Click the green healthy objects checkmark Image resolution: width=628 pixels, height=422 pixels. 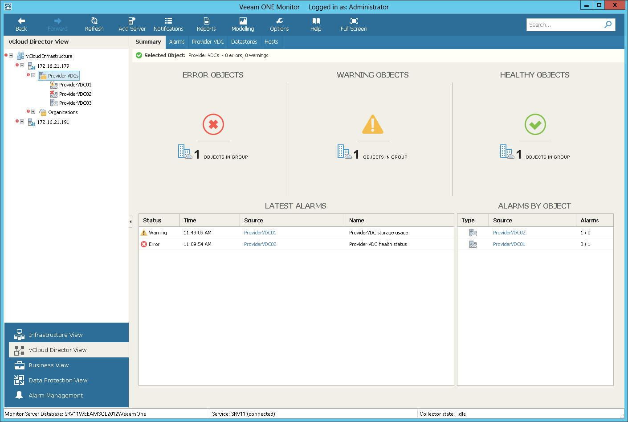(535, 125)
